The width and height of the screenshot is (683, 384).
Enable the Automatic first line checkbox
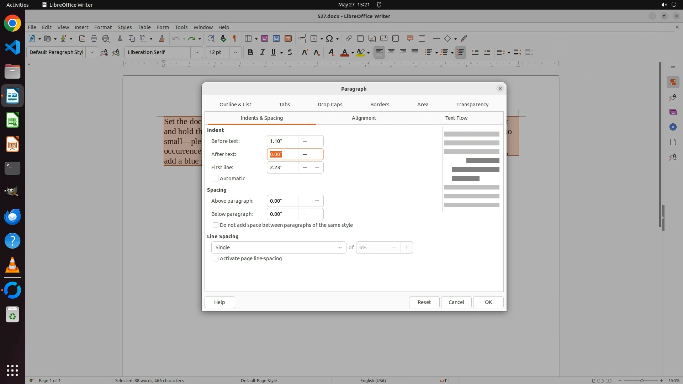point(216,178)
